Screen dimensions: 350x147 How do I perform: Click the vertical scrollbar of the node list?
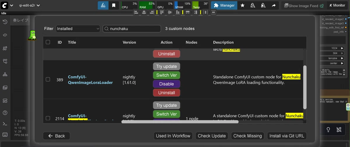[305, 87]
